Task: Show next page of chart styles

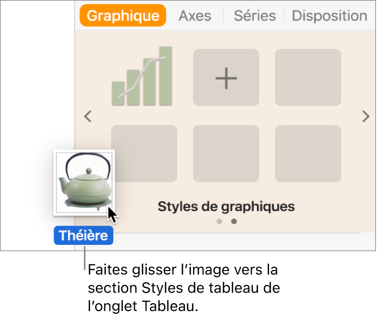Action: [365, 117]
